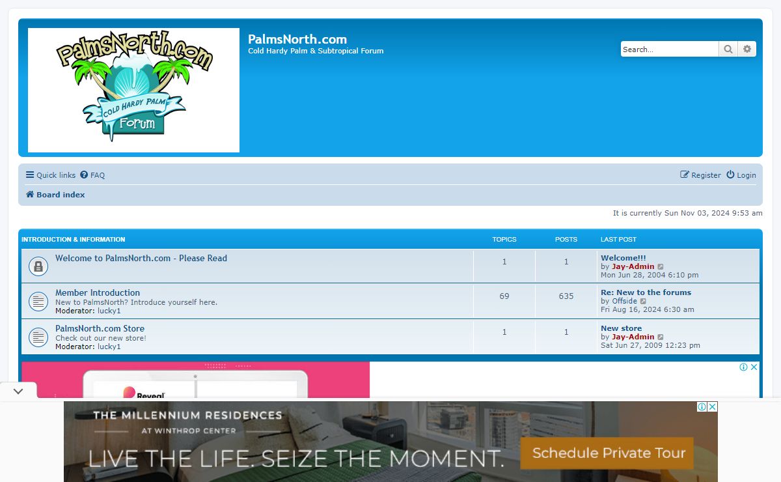This screenshot has height=482, width=781.
Task: Click the Login power icon
Action: coord(730,175)
